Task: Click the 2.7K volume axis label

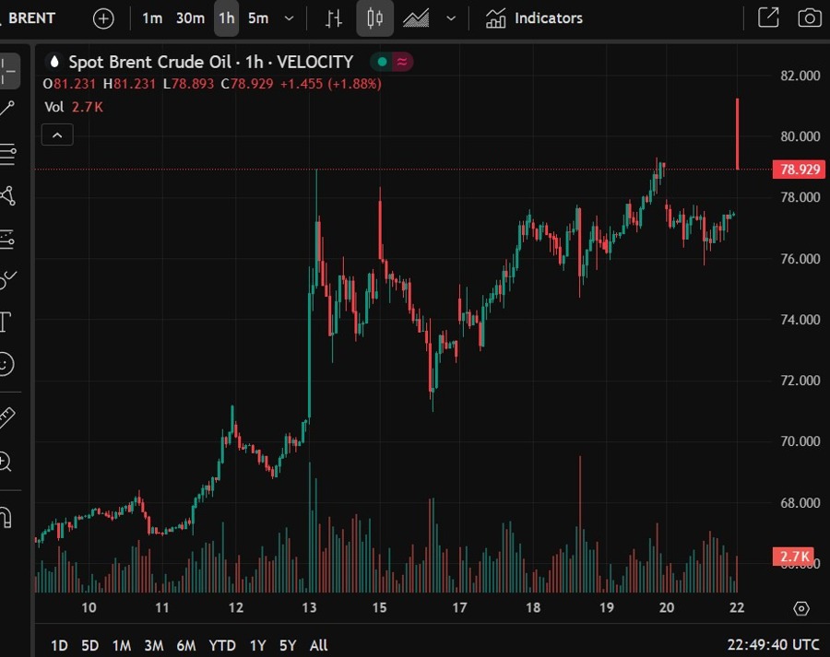Action: coord(793,557)
